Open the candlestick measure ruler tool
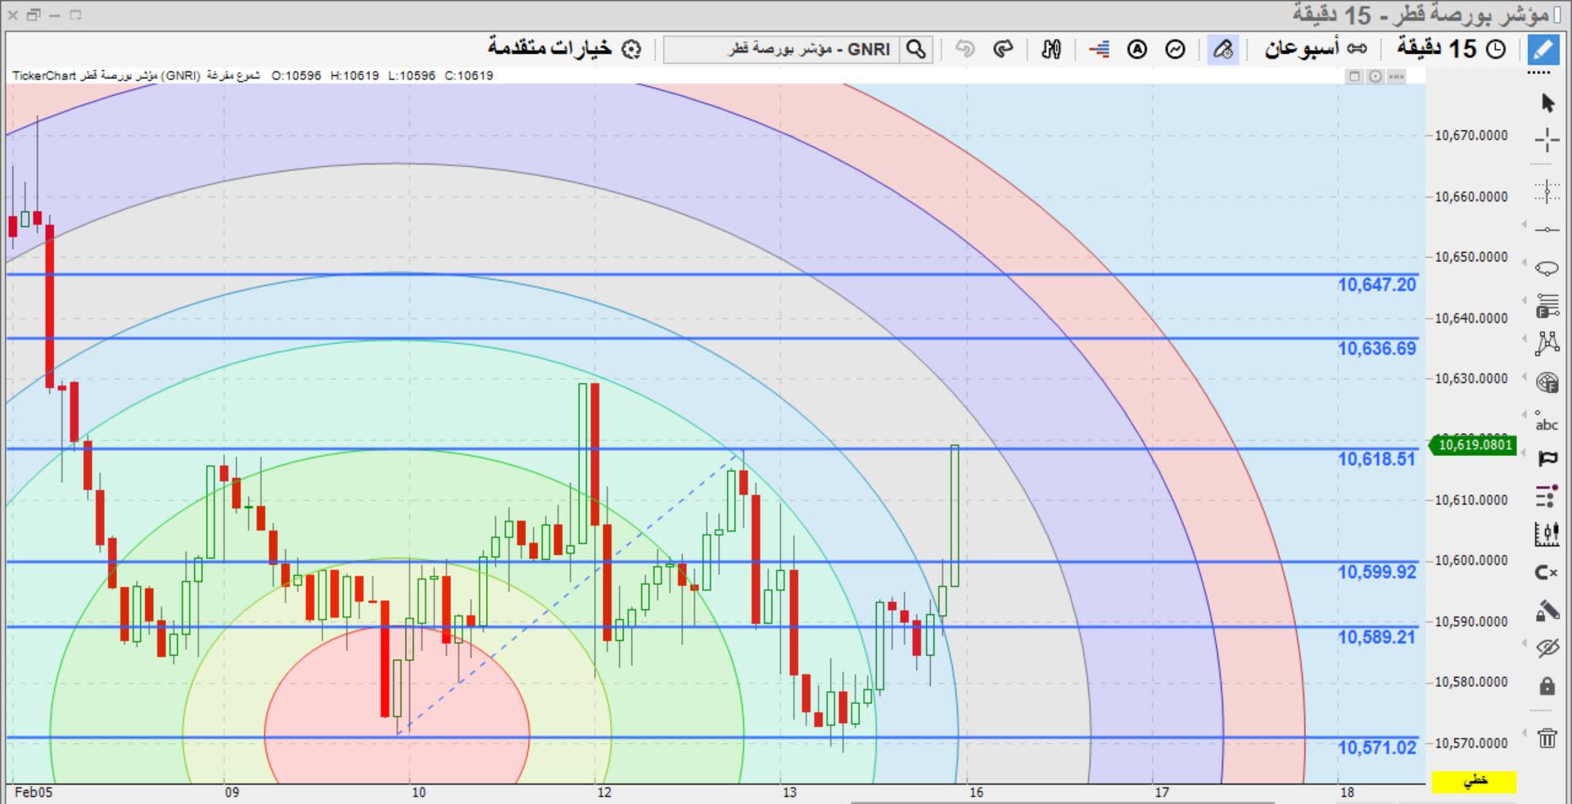 click(1547, 534)
